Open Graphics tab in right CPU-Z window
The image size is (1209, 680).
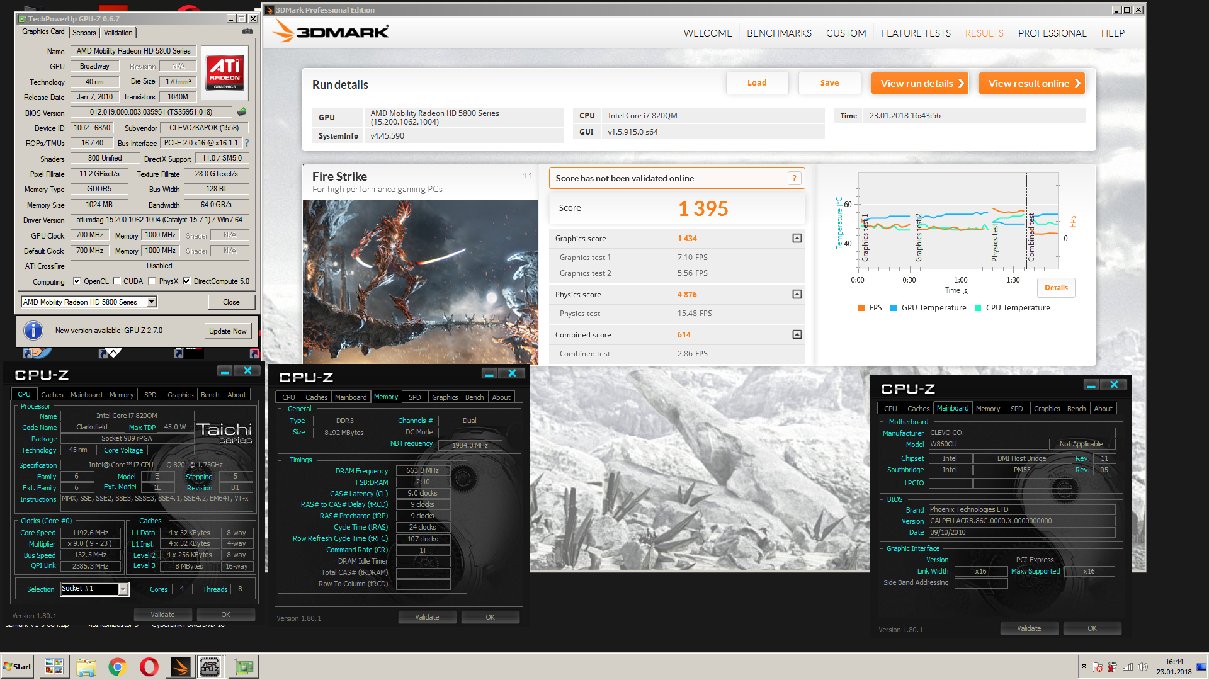click(1047, 409)
